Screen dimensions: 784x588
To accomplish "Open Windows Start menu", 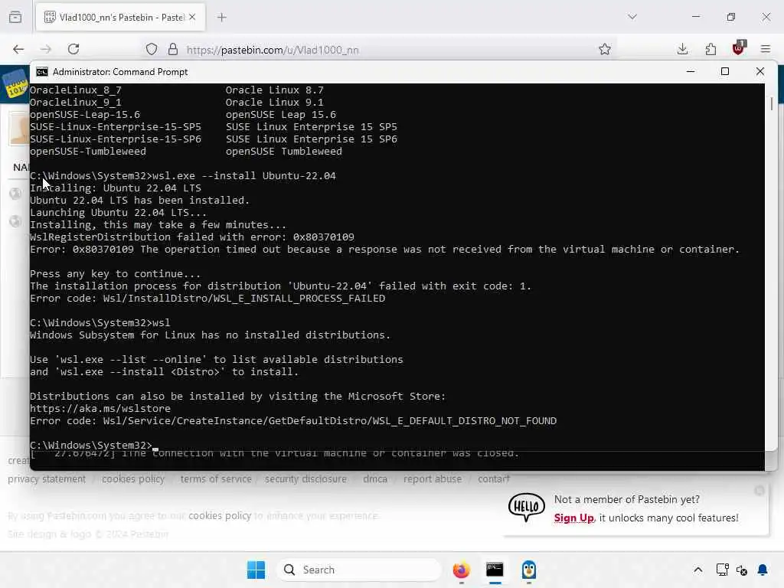I will tap(256, 570).
